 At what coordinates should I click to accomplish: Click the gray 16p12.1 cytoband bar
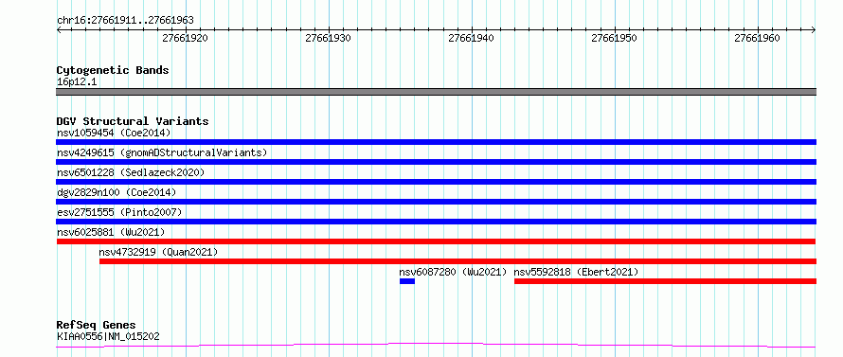(436, 92)
